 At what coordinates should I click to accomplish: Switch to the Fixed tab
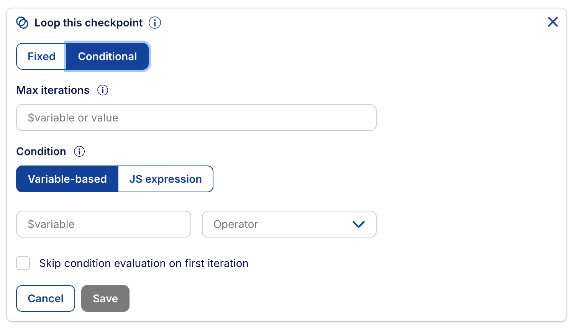click(41, 56)
